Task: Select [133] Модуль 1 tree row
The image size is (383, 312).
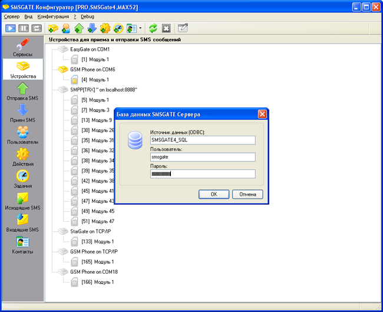Action: 97,242
